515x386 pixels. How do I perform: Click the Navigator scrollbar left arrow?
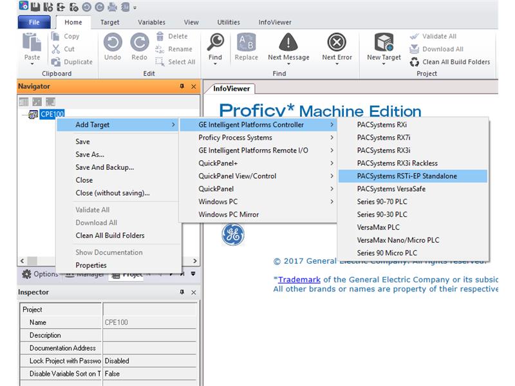[x=22, y=261]
